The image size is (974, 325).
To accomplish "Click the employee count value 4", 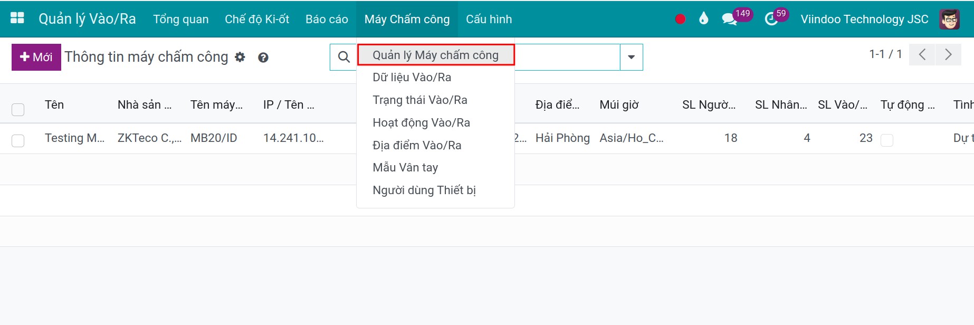I will [x=807, y=138].
